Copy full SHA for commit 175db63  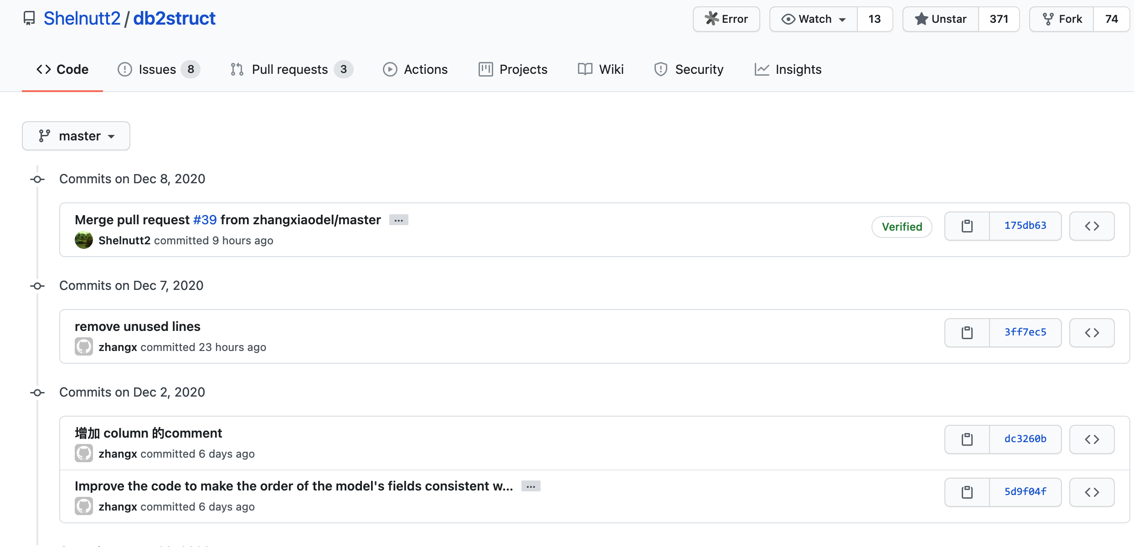pos(967,226)
